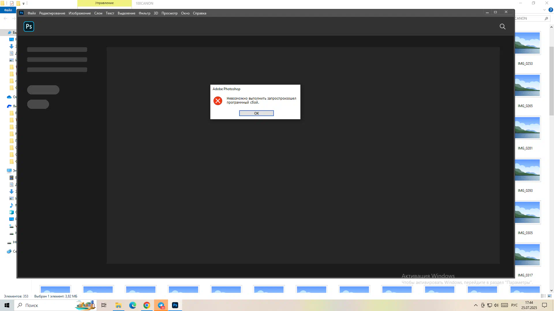This screenshot has width=554, height=311.
Task: Select the IMG_0253 thumbnail
Action: click(527, 43)
